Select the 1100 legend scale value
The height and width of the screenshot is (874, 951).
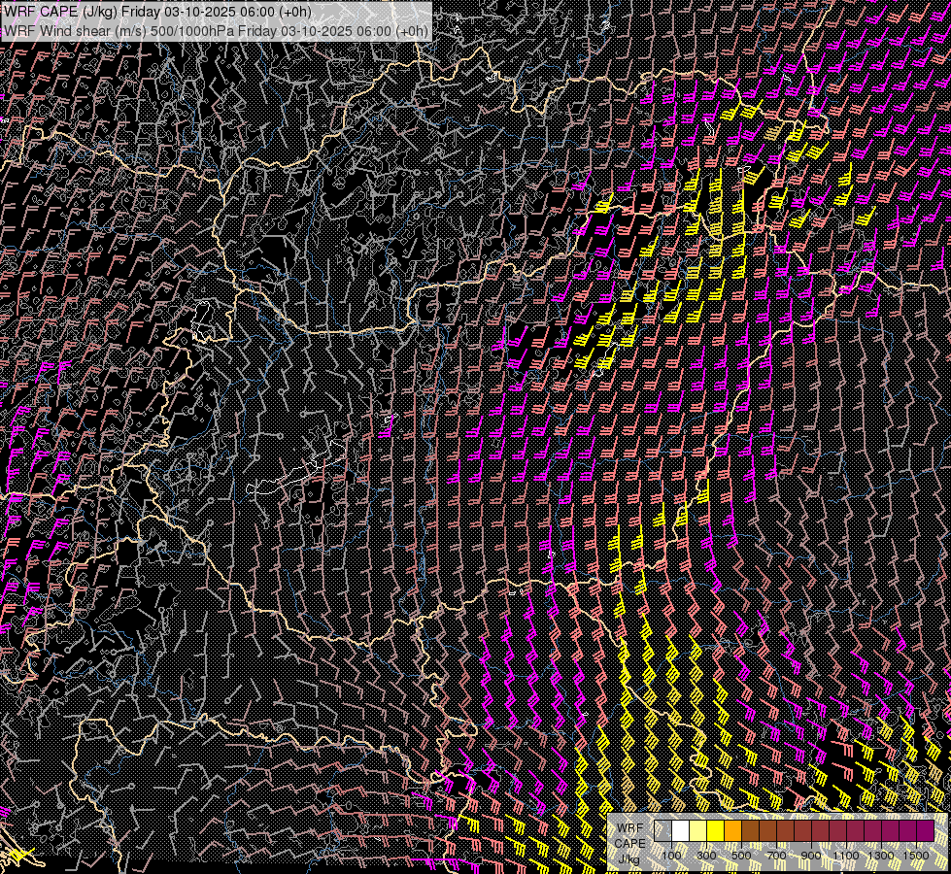click(846, 855)
